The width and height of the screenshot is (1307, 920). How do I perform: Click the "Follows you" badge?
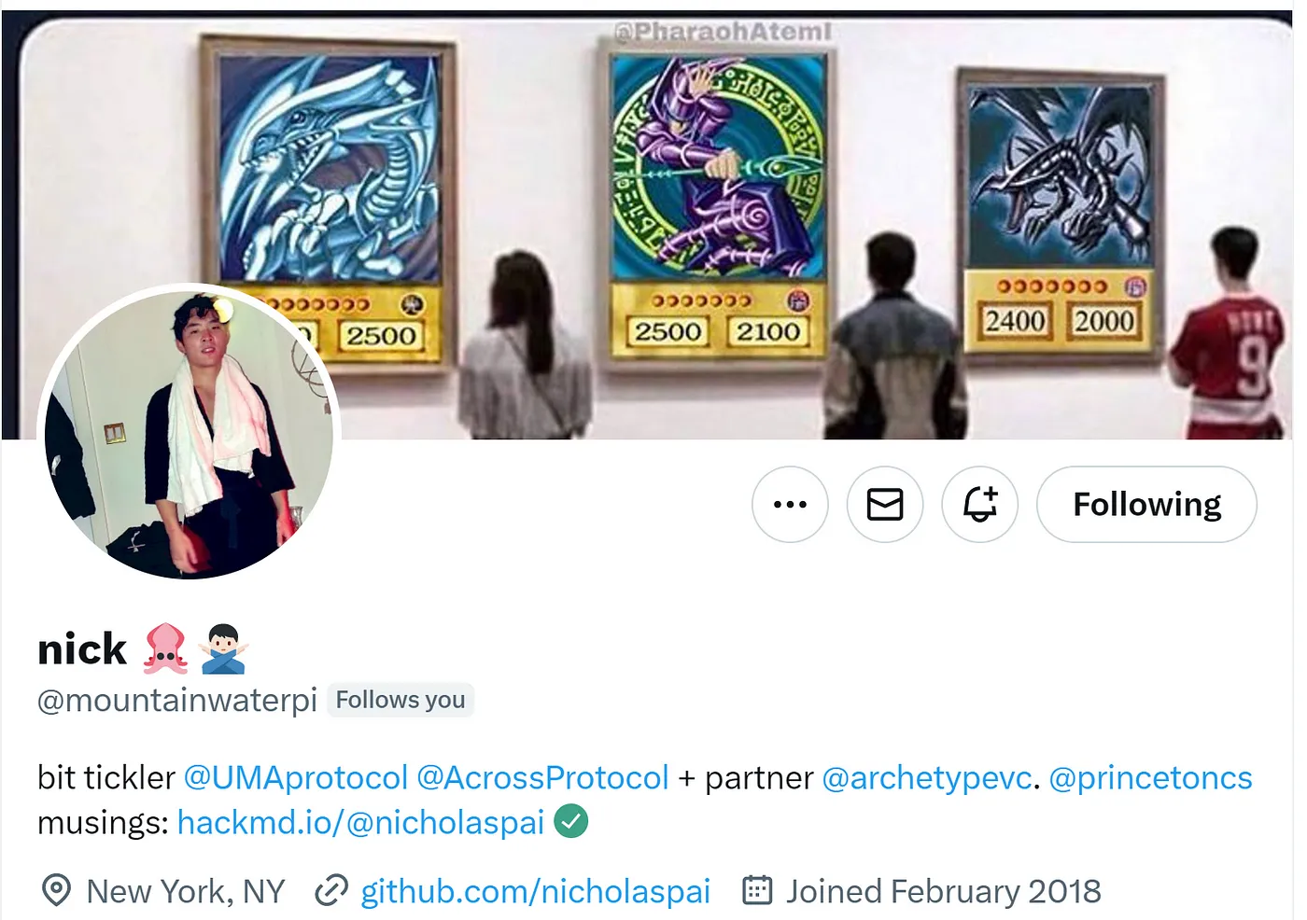tap(401, 700)
